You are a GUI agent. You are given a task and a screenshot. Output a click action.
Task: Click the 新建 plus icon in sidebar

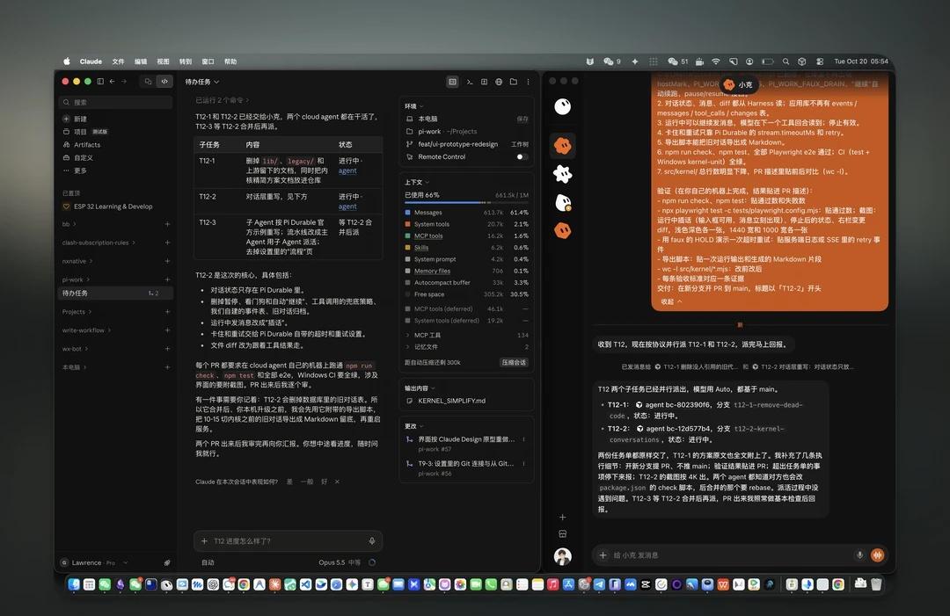point(66,119)
